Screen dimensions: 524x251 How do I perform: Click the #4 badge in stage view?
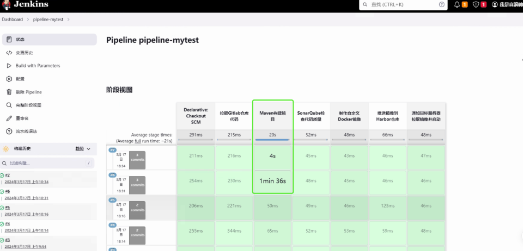point(112,225)
